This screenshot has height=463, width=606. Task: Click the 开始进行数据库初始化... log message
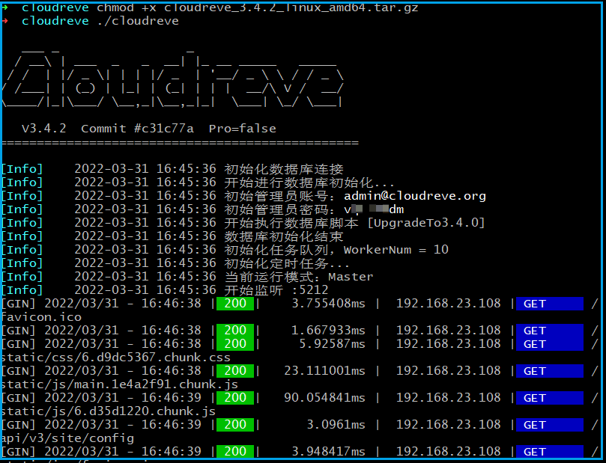click(x=309, y=183)
